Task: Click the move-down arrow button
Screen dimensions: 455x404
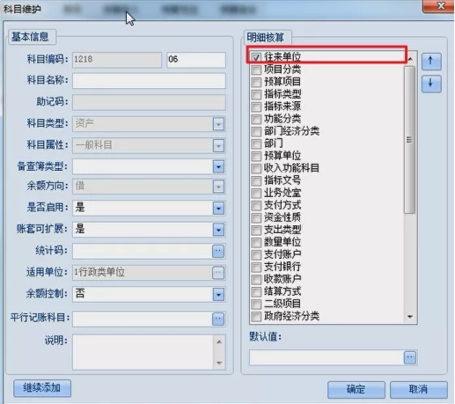Action: click(x=431, y=84)
